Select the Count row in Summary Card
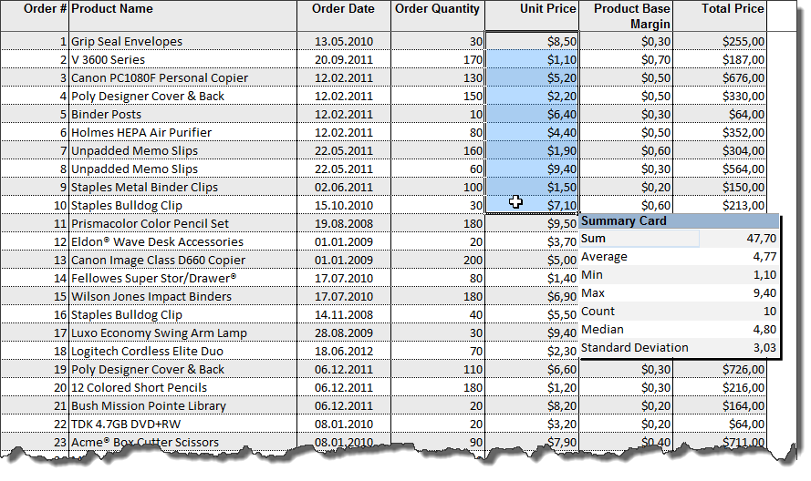The height and width of the screenshot is (481, 811). (679, 311)
